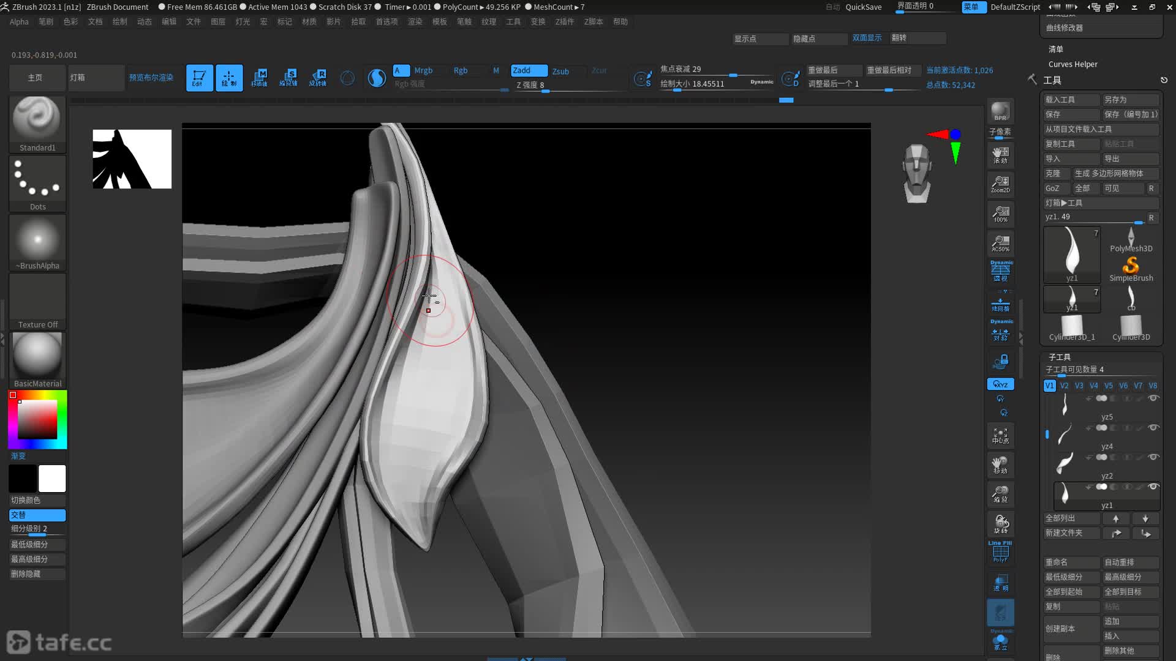
Task: Click the Edit mode icon
Action: pyautogui.click(x=199, y=78)
